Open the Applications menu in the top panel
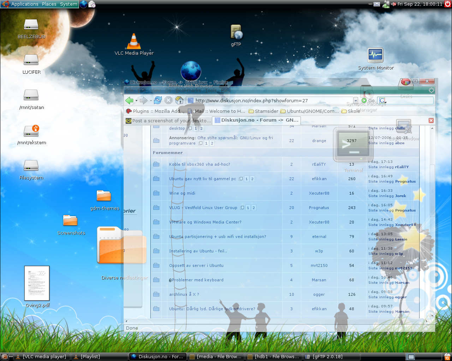The width and height of the screenshot is (452, 361). click(x=25, y=4)
